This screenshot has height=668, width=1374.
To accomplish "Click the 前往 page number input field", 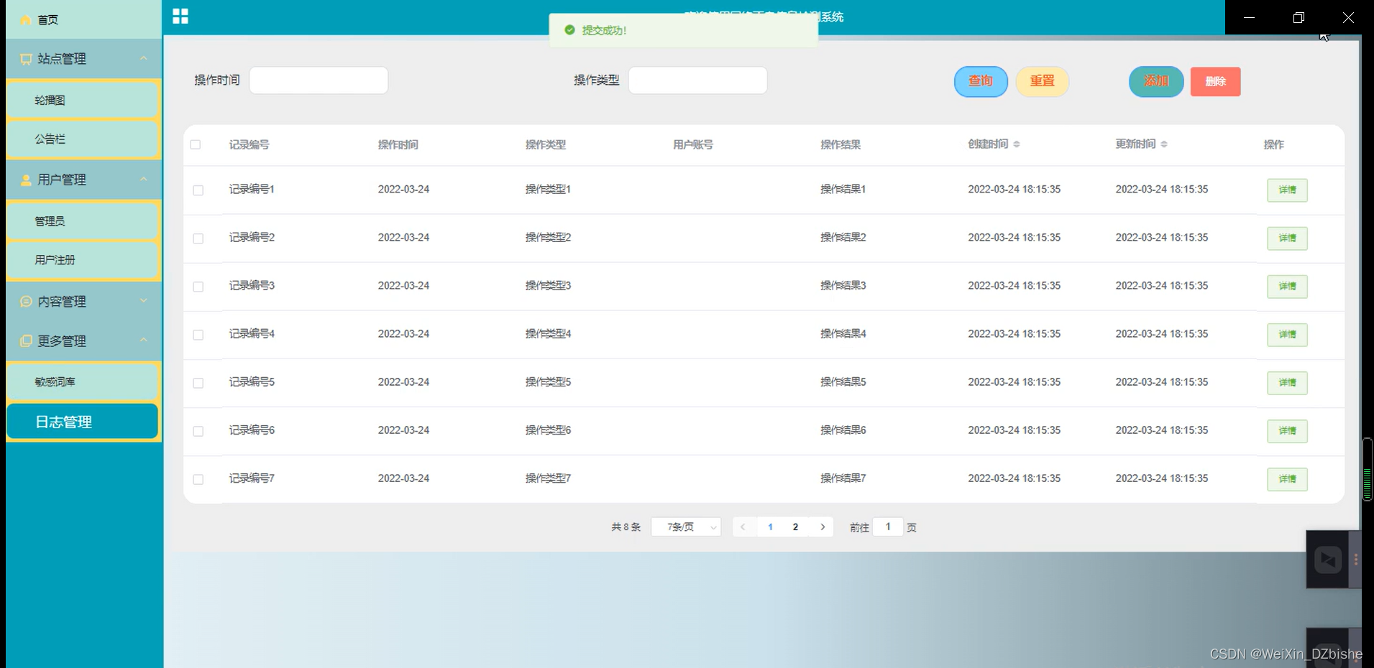I will [x=887, y=526].
